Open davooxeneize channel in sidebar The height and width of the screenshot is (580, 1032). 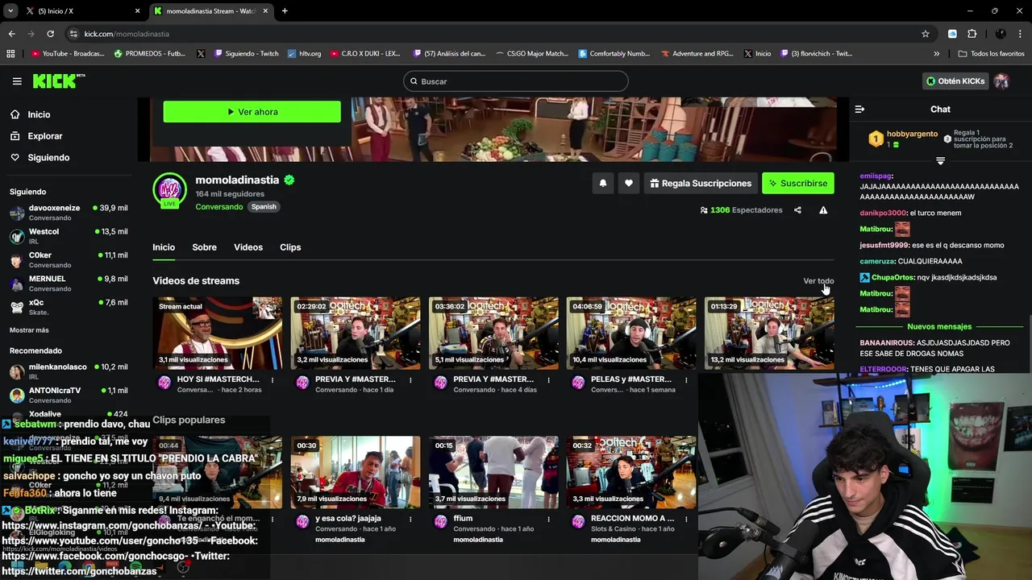coord(69,213)
